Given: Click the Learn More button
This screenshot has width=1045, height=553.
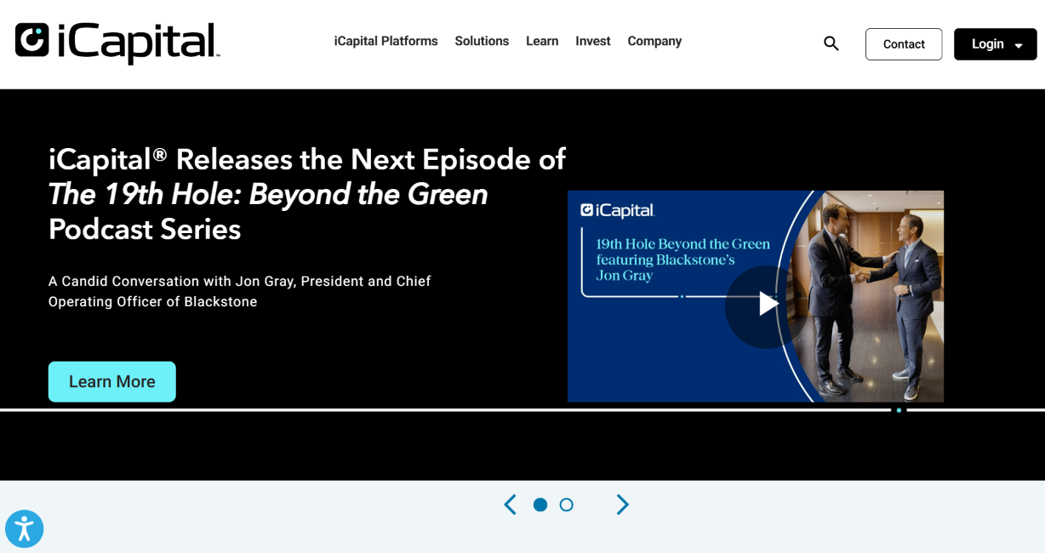Looking at the screenshot, I should coord(111,381).
